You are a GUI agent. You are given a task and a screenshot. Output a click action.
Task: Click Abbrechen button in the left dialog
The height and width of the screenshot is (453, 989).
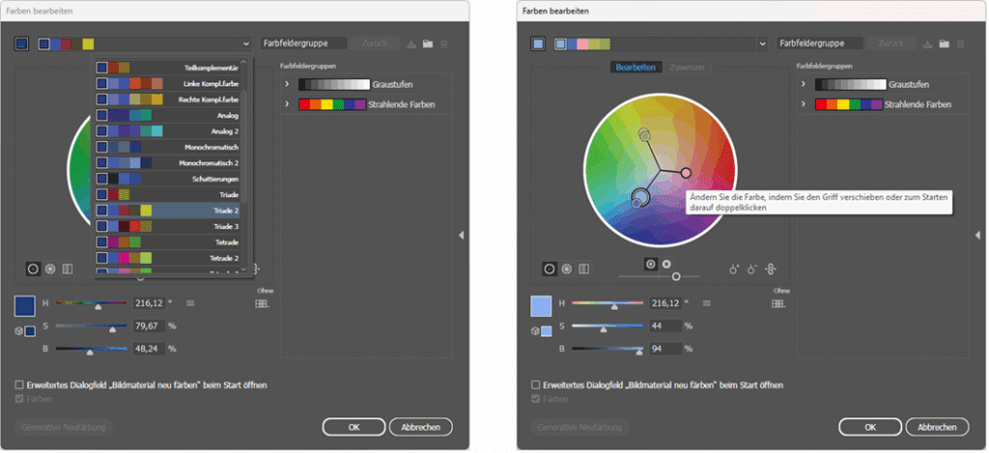[420, 427]
